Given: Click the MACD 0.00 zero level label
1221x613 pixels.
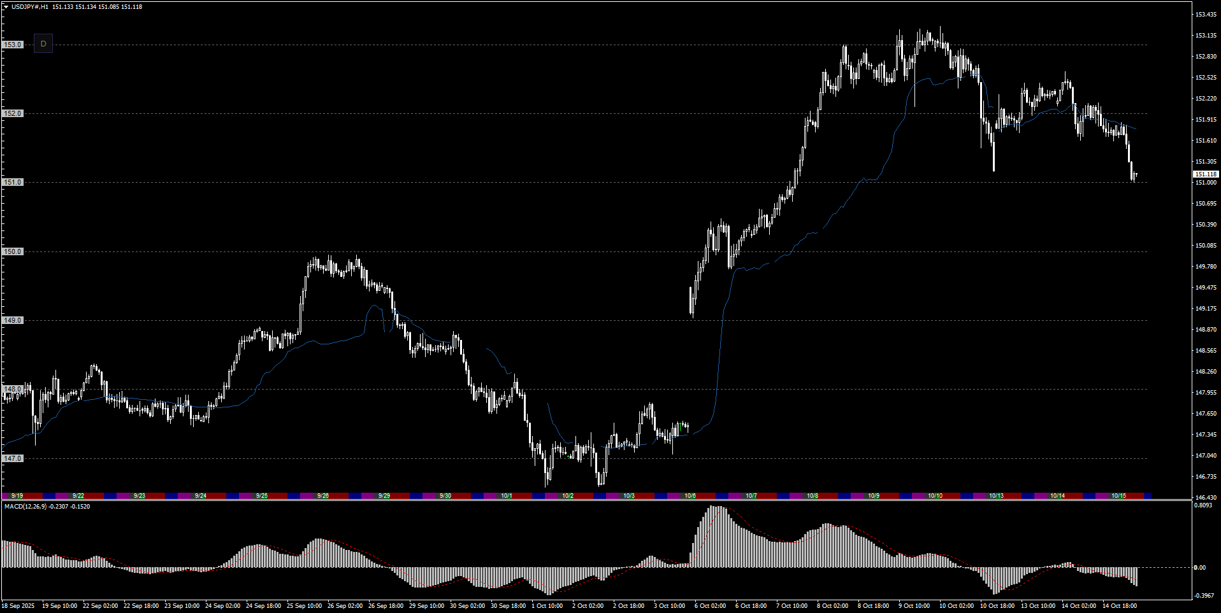Looking at the screenshot, I should click(x=1199, y=567).
